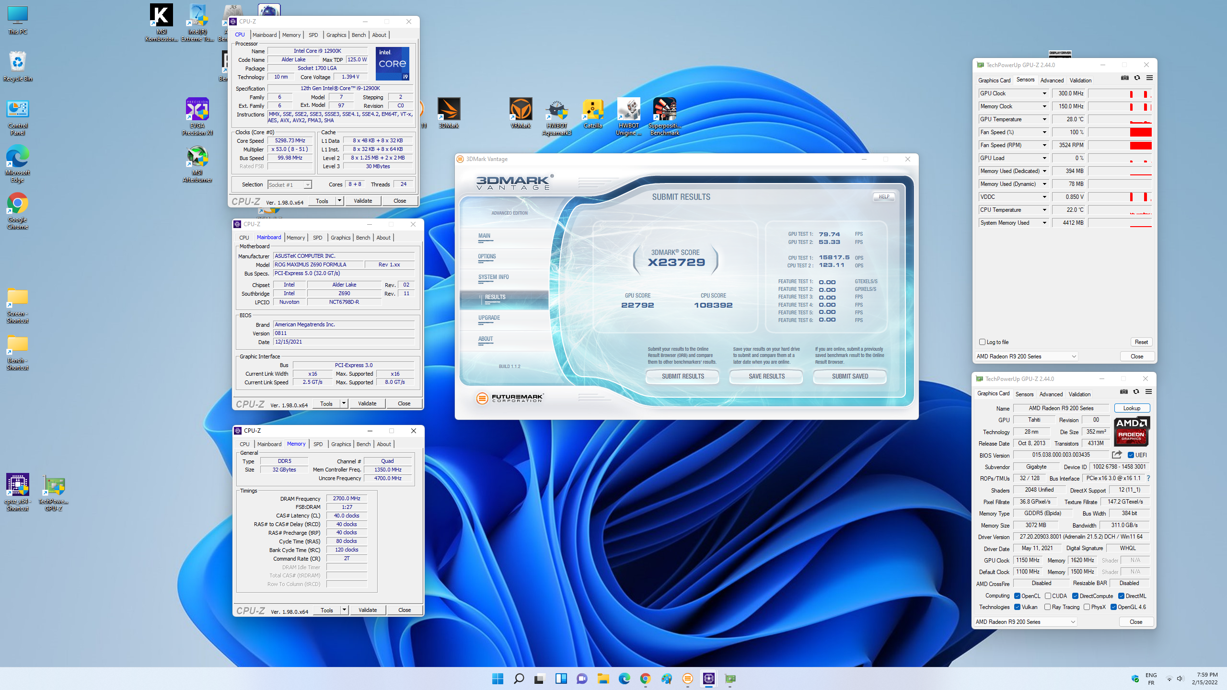Image resolution: width=1227 pixels, height=690 pixels.
Task: Launch EVGA Precision X1 shortcut
Action: click(197, 116)
